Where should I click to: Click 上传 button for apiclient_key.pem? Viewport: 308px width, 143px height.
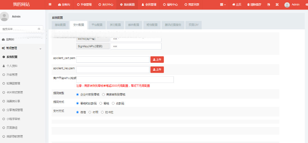point(157,70)
